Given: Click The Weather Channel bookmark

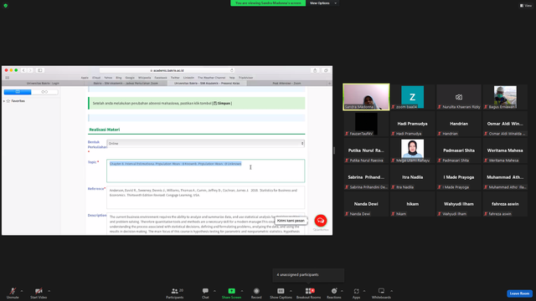Looking at the screenshot, I should pyautogui.click(x=212, y=78).
